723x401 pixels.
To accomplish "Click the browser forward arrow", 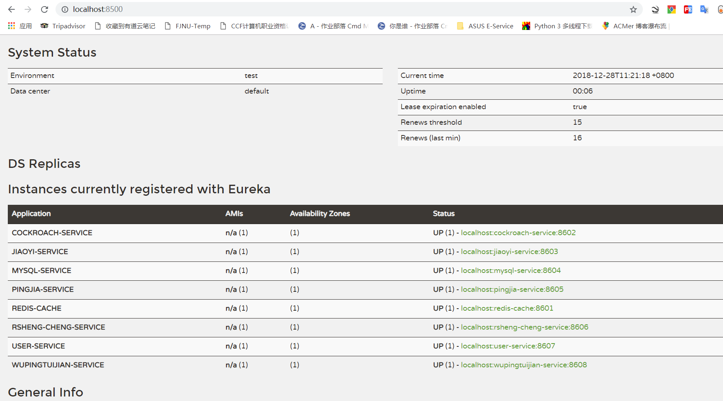I will [x=28, y=9].
